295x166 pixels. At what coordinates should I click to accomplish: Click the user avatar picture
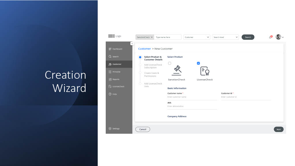(278, 37)
